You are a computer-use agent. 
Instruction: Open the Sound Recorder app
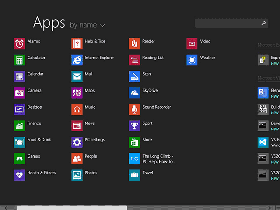(134, 109)
